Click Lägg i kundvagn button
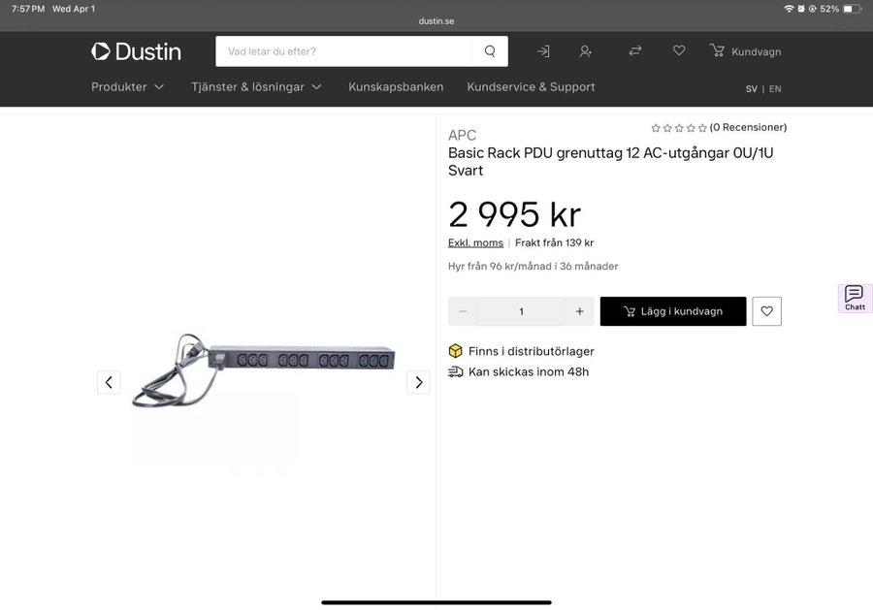Image resolution: width=873 pixels, height=610 pixels. (673, 311)
